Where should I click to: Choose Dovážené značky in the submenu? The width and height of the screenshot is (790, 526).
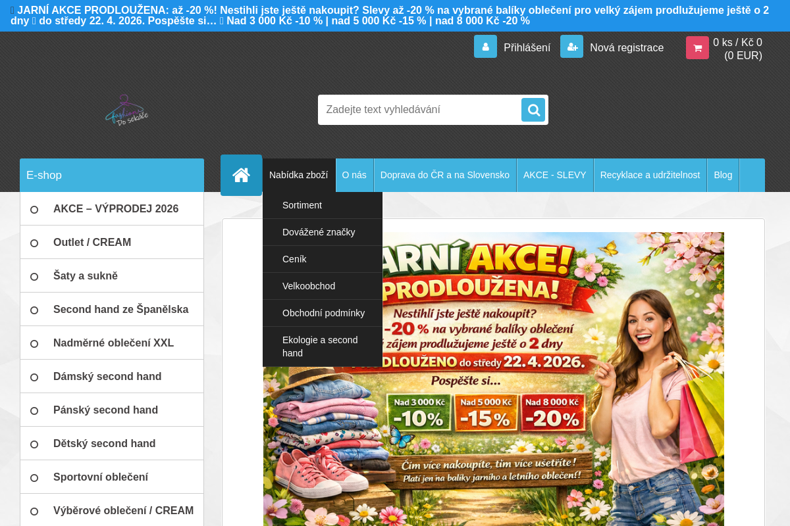319,232
